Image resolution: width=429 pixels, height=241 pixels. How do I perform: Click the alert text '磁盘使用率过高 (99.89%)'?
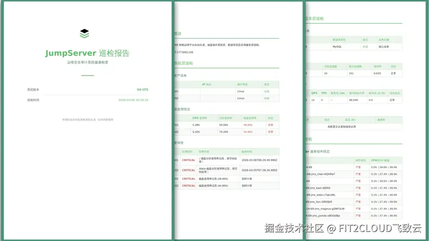[x=213, y=179]
